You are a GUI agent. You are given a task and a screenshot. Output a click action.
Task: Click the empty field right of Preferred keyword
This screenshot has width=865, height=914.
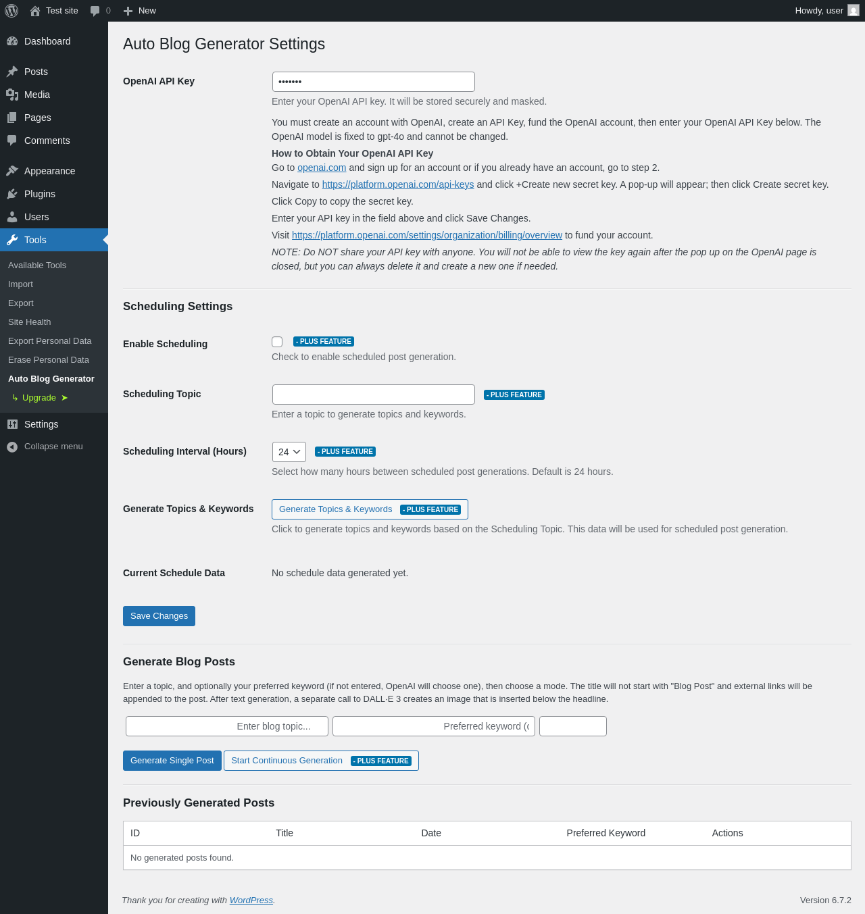coord(573,726)
